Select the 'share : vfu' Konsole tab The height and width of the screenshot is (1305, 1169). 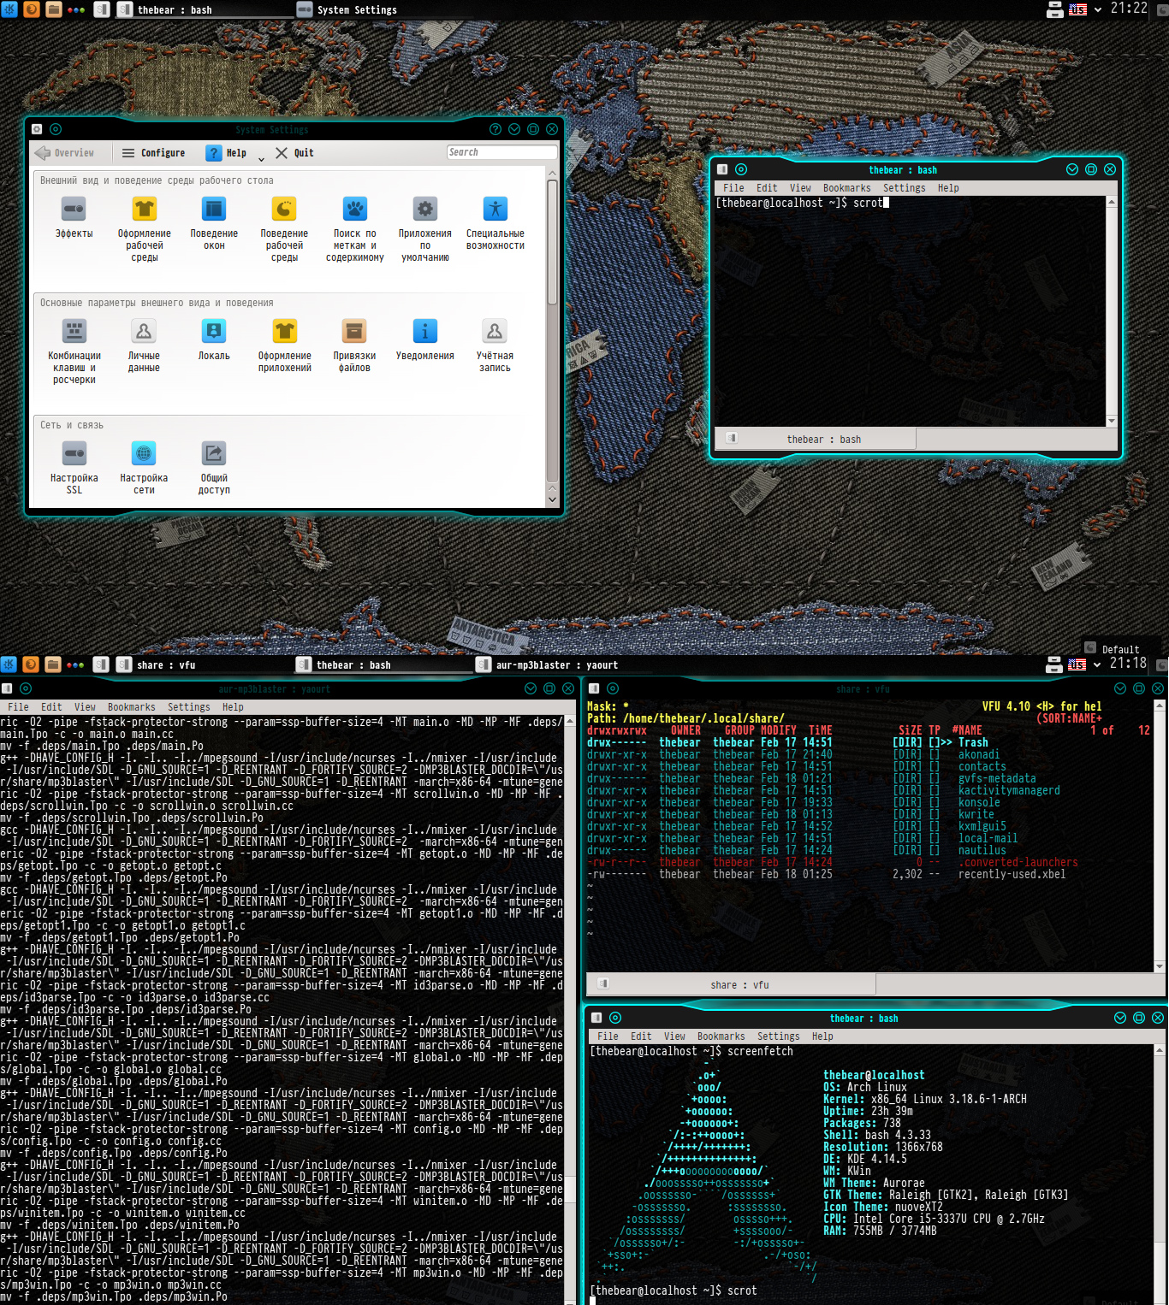tap(733, 984)
